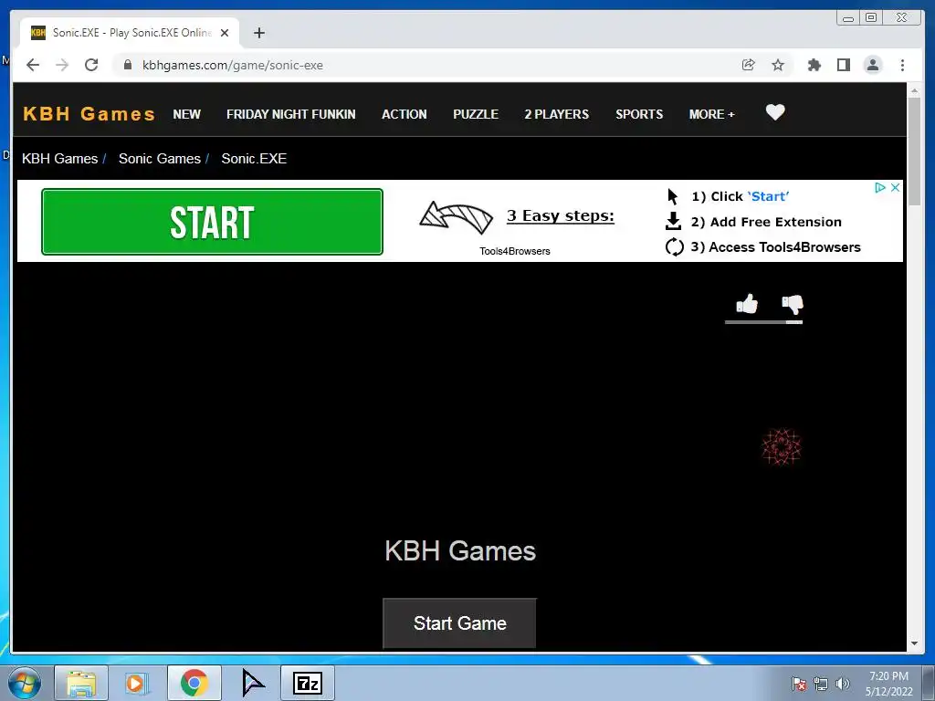The width and height of the screenshot is (935, 701).
Task: Follow the KBH Games breadcrumb link
Action: click(x=59, y=159)
